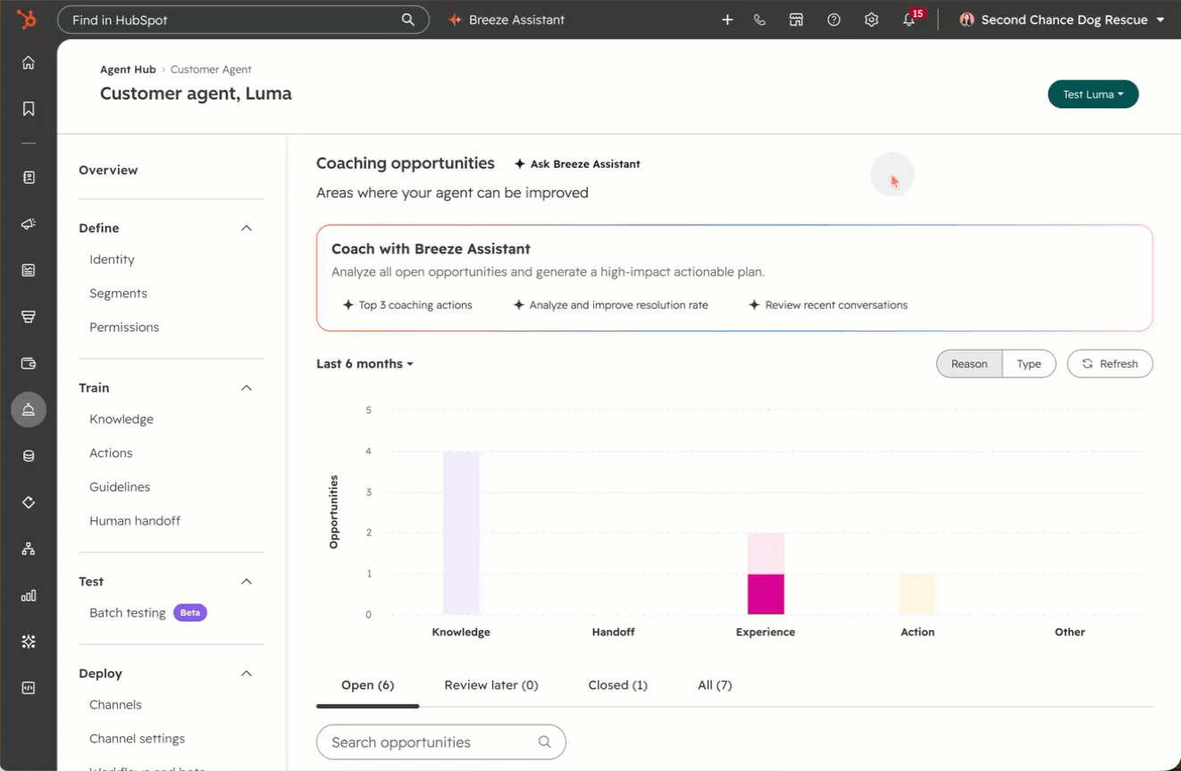Choose Analyze and improve resolution rate

pos(610,305)
